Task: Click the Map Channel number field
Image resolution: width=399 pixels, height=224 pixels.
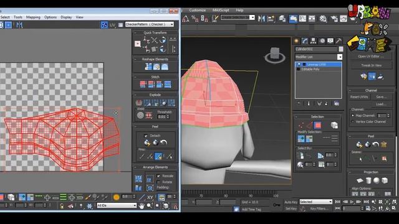Action: coord(382,116)
